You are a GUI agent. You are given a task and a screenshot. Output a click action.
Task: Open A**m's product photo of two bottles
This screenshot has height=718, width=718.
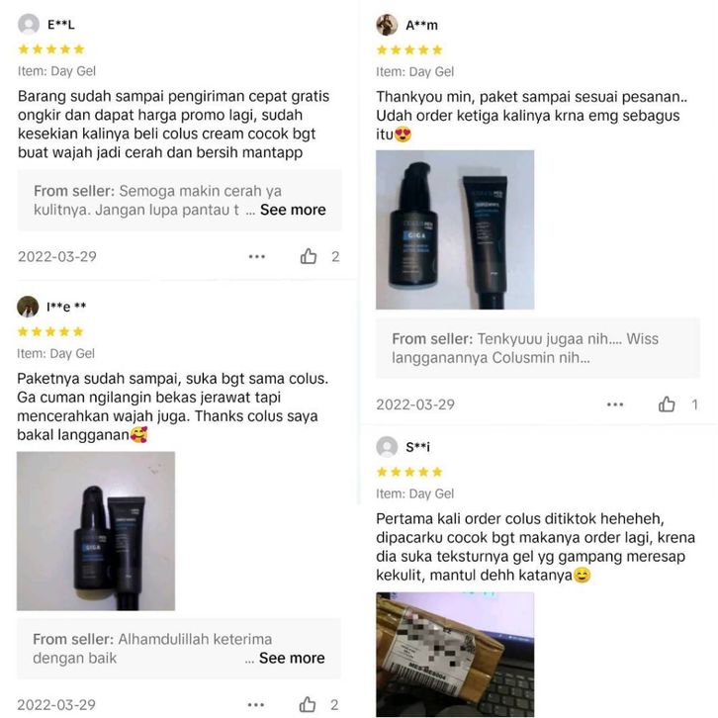455,229
